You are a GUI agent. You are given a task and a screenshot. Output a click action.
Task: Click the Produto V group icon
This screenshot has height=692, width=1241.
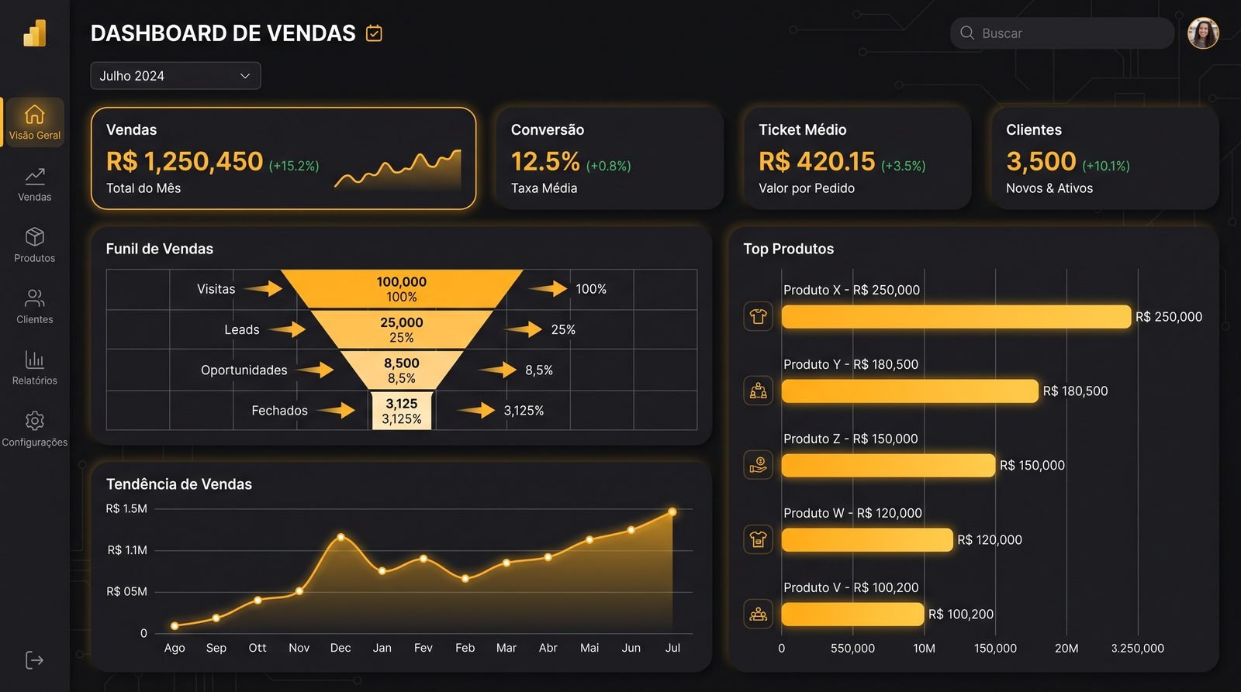coord(758,614)
